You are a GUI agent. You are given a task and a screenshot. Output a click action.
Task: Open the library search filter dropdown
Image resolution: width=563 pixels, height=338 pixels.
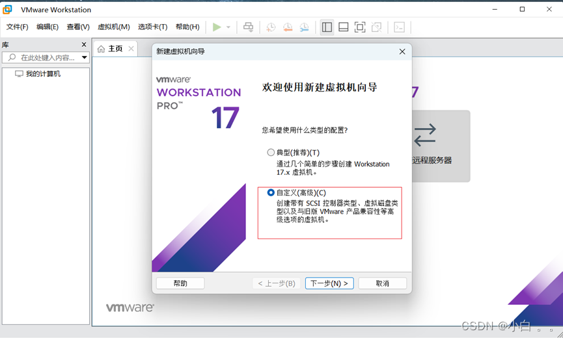point(85,57)
